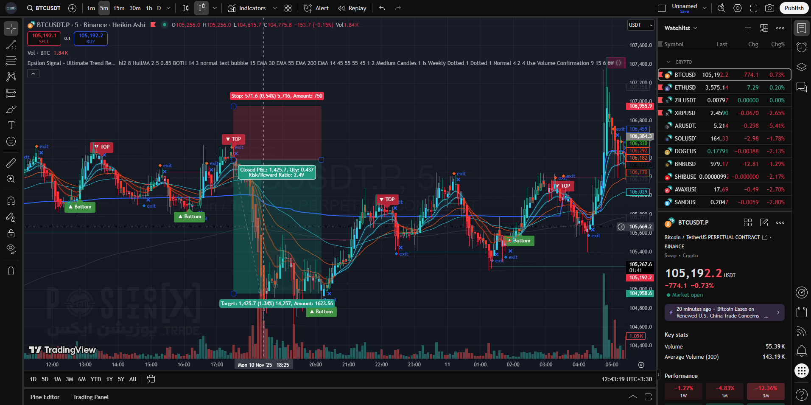Screen dimensions: 811x405
Task: Open chart Settings gear icon
Action: point(738,8)
